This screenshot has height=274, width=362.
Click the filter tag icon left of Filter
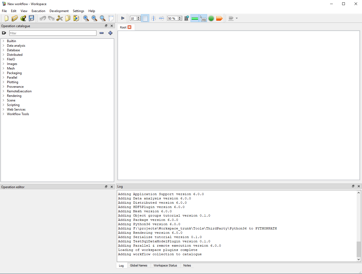(x=4, y=33)
